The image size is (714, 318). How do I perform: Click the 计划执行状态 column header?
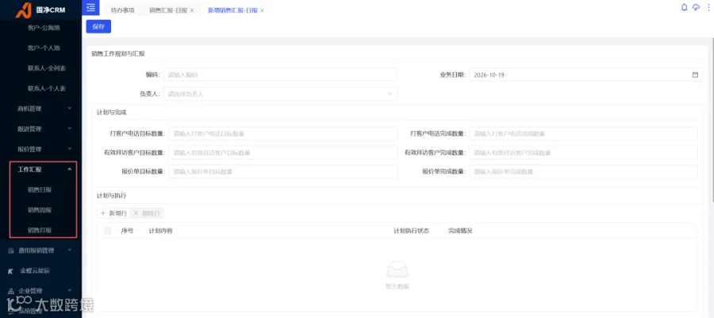click(411, 231)
